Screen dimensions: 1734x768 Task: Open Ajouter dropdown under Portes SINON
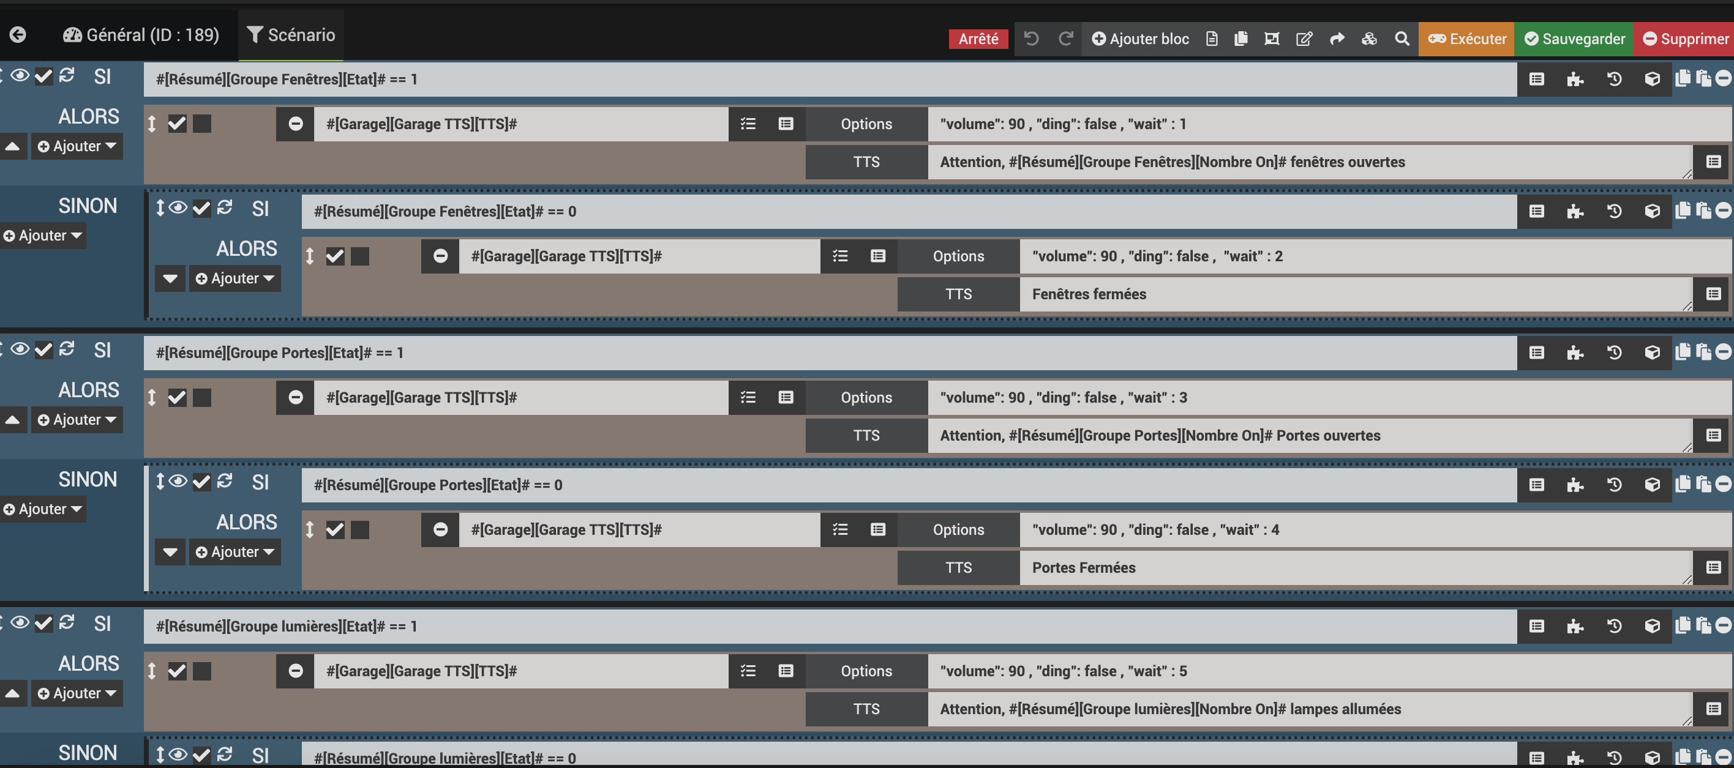(42, 510)
